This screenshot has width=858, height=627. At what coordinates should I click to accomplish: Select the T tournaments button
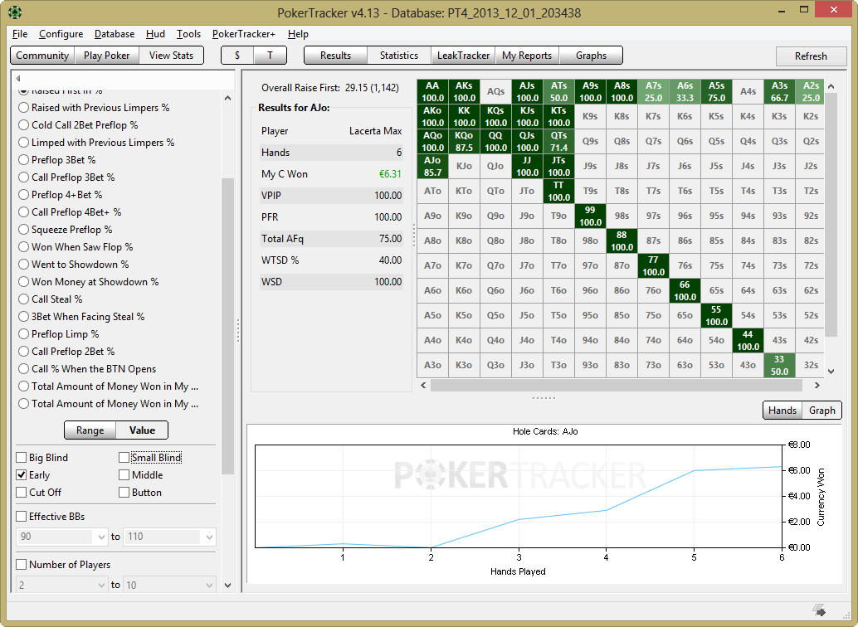pyautogui.click(x=270, y=56)
